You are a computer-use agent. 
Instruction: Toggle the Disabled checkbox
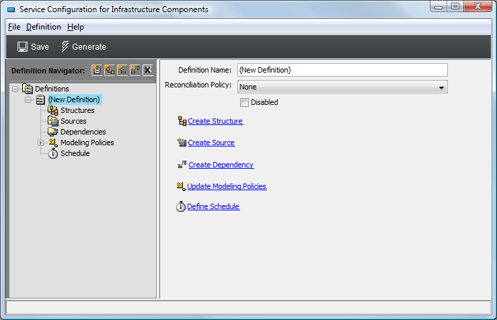pyautogui.click(x=244, y=102)
